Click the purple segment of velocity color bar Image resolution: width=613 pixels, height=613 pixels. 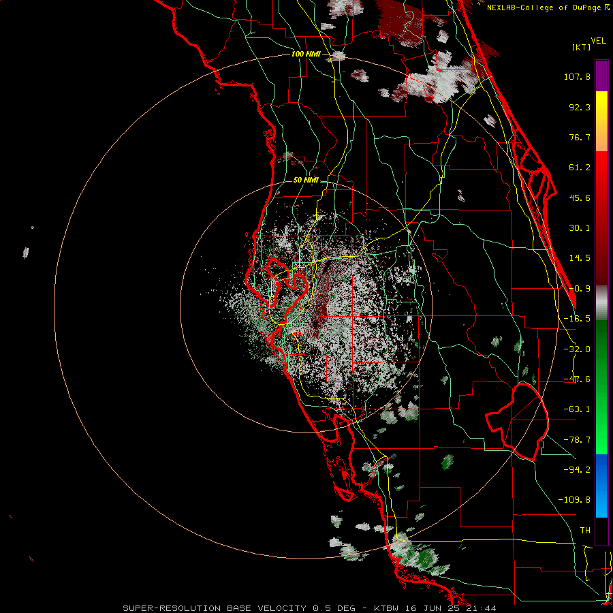(x=601, y=76)
